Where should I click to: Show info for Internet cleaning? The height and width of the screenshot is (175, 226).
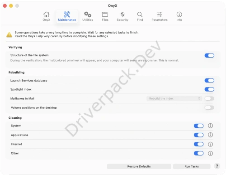click(x=210, y=144)
